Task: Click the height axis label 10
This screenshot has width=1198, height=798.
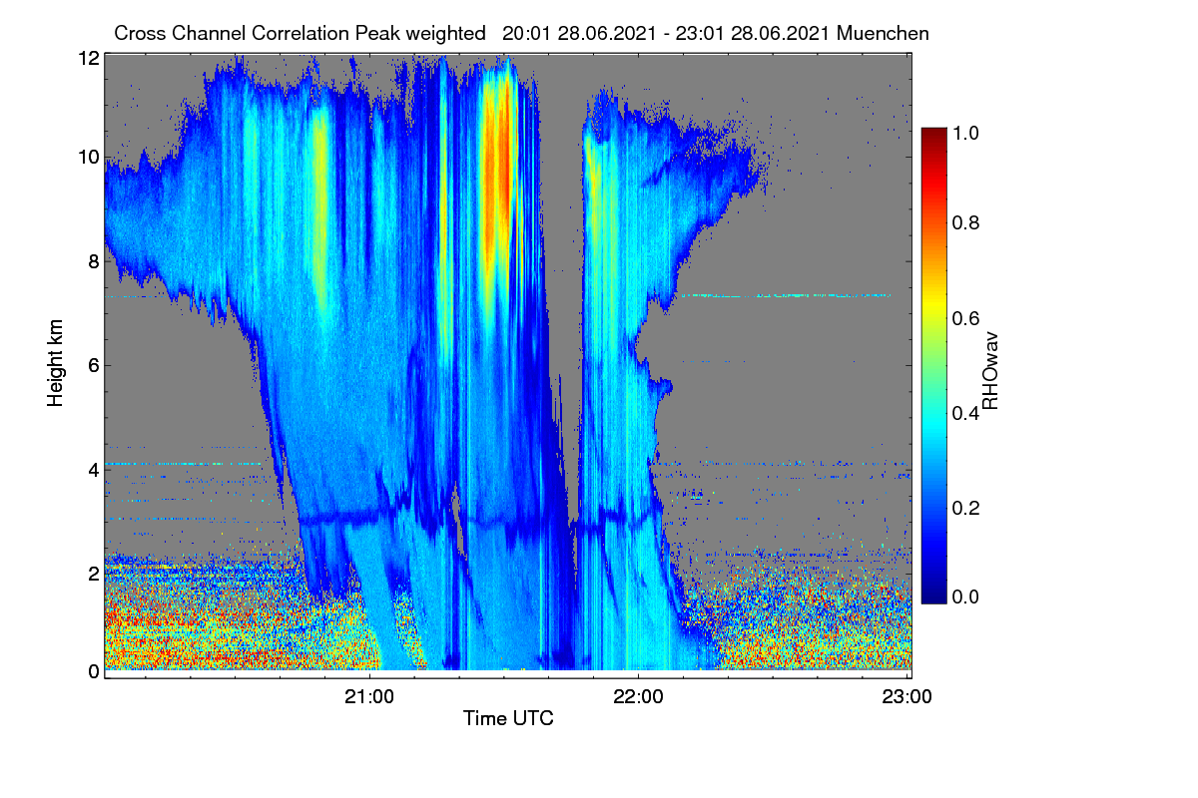Action: click(x=88, y=157)
